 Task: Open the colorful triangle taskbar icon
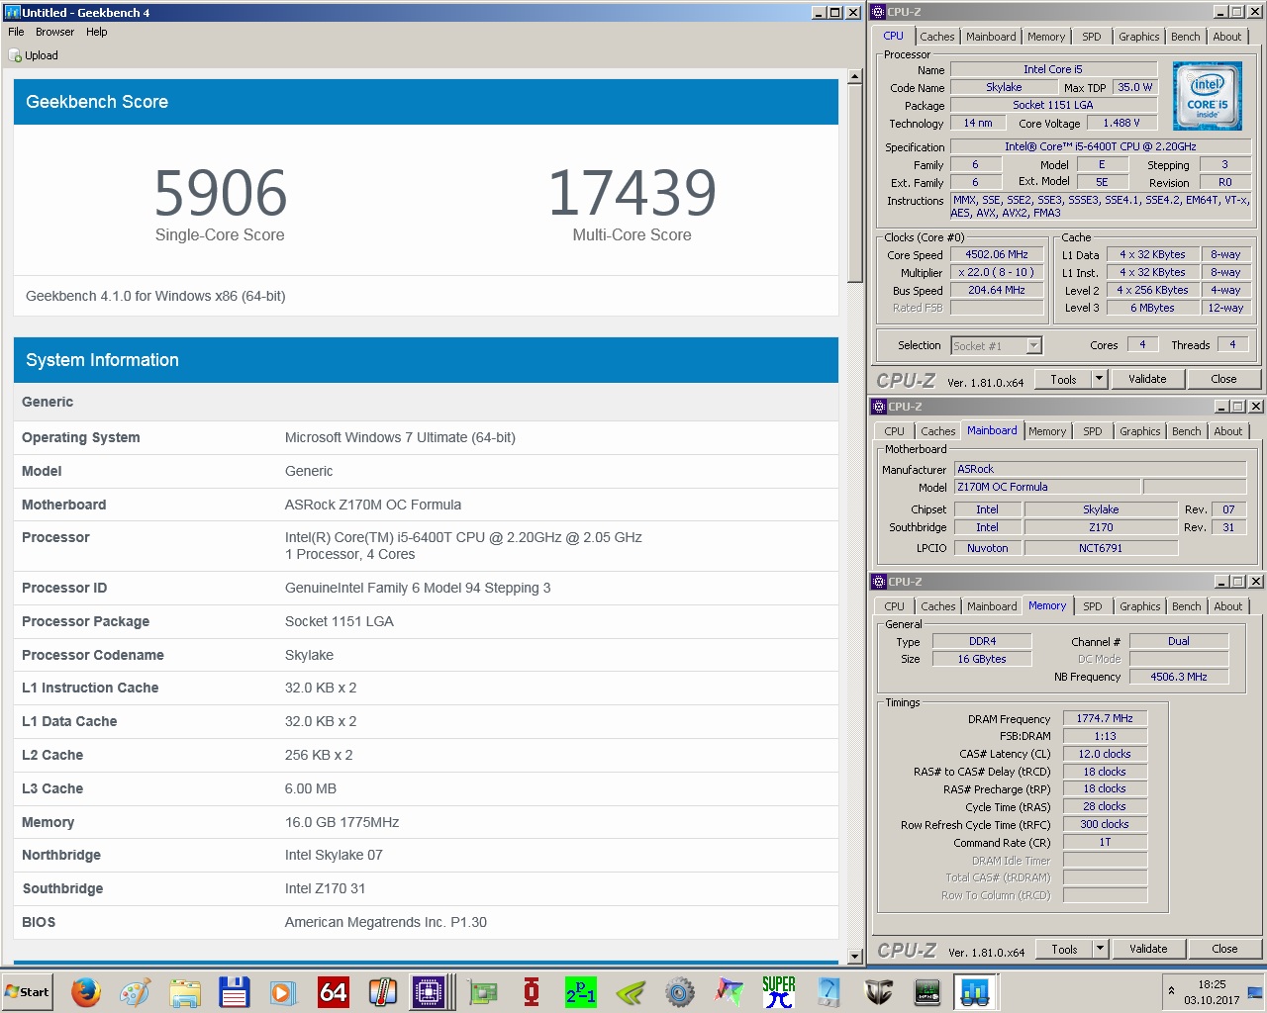pyautogui.click(x=730, y=991)
